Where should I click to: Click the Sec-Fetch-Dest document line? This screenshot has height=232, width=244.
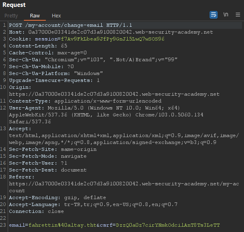48,170
